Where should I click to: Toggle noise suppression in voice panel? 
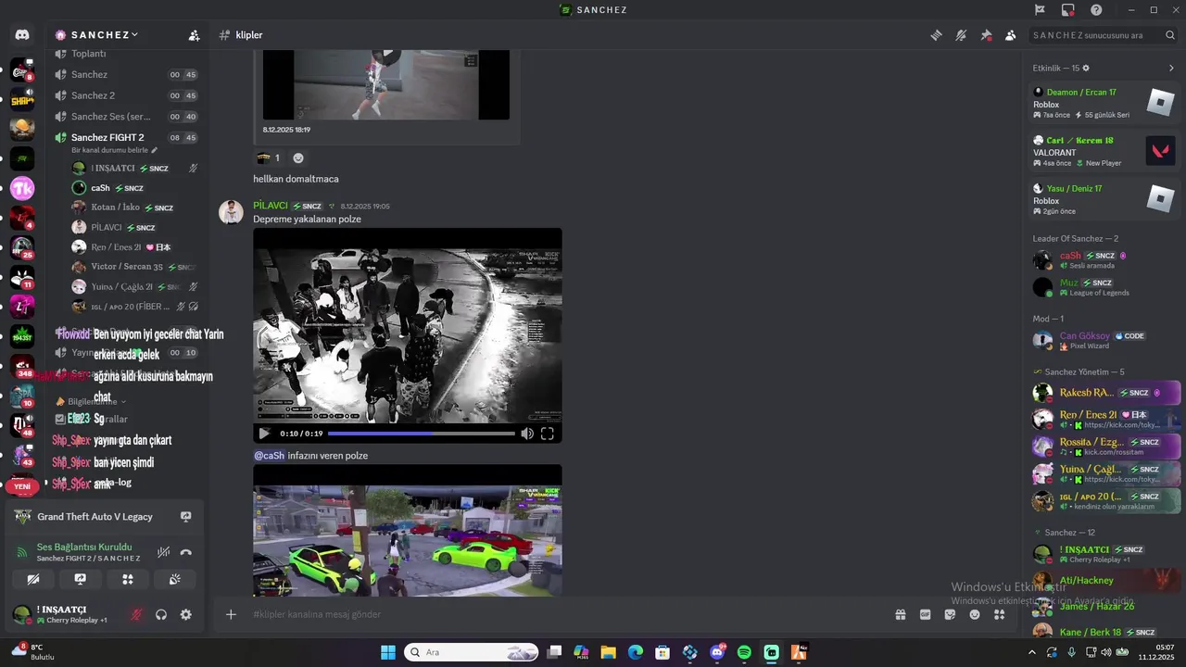163,552
